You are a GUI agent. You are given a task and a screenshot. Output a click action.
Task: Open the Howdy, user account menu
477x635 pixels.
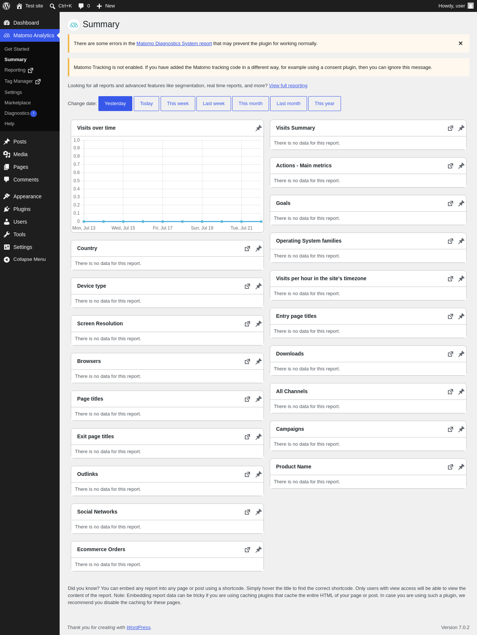click(456, 6)
